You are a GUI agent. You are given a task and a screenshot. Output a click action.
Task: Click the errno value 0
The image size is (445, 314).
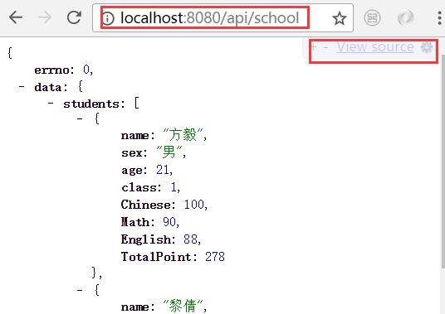tap(86, 70)
